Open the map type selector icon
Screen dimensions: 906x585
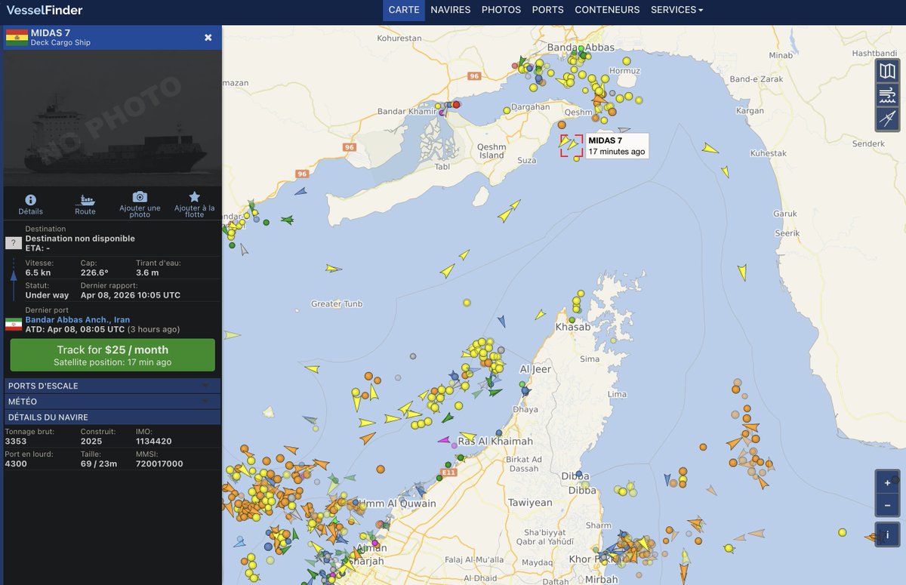pos(887,72)
